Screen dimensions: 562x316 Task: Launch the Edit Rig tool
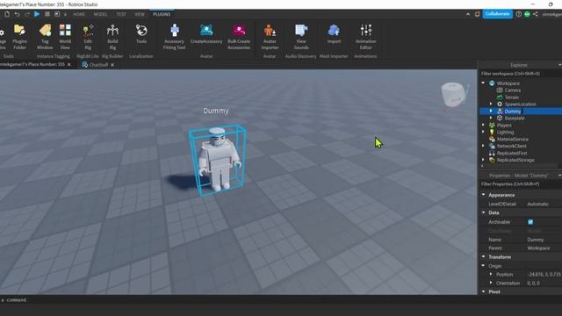click(x=88, y=37)
